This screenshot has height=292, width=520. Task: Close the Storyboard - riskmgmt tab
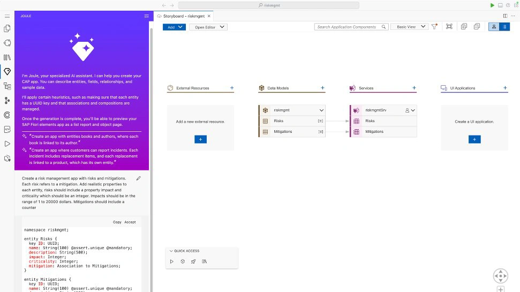point(209,16)
